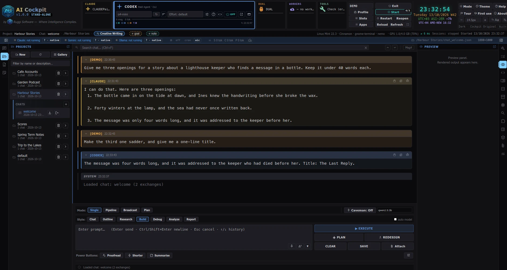
Task: Enable the auto model checkbox
Action: click(x=395, y=219)
